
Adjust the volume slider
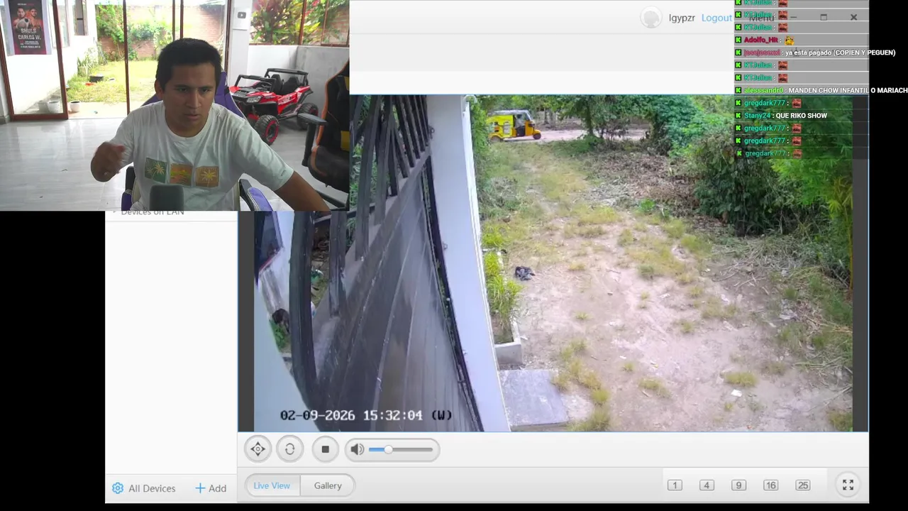point(401,449)
